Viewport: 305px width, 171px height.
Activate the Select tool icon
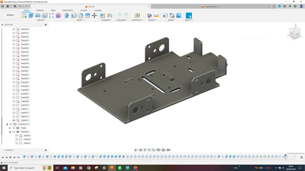tap(189, 16)
